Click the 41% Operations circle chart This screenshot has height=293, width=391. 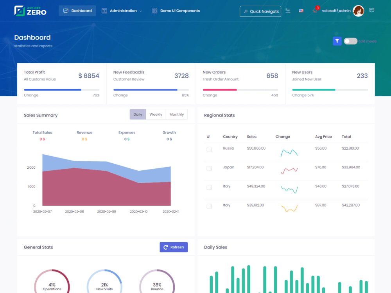point(52,281)
